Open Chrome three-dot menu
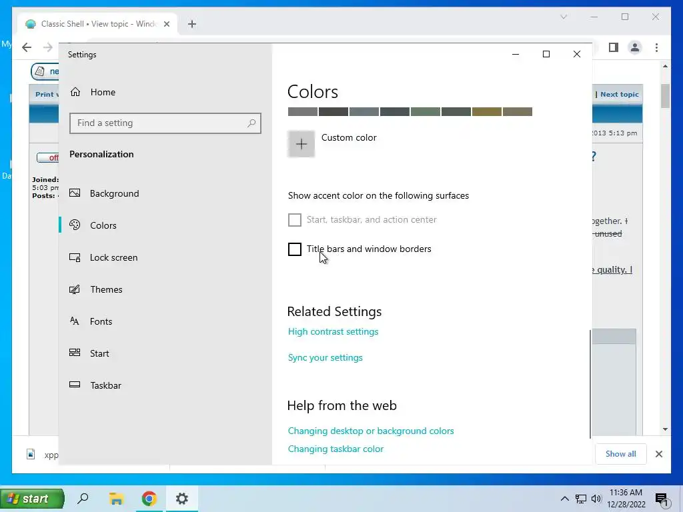This screenshot has height=512, width=683. coord(656,47)
